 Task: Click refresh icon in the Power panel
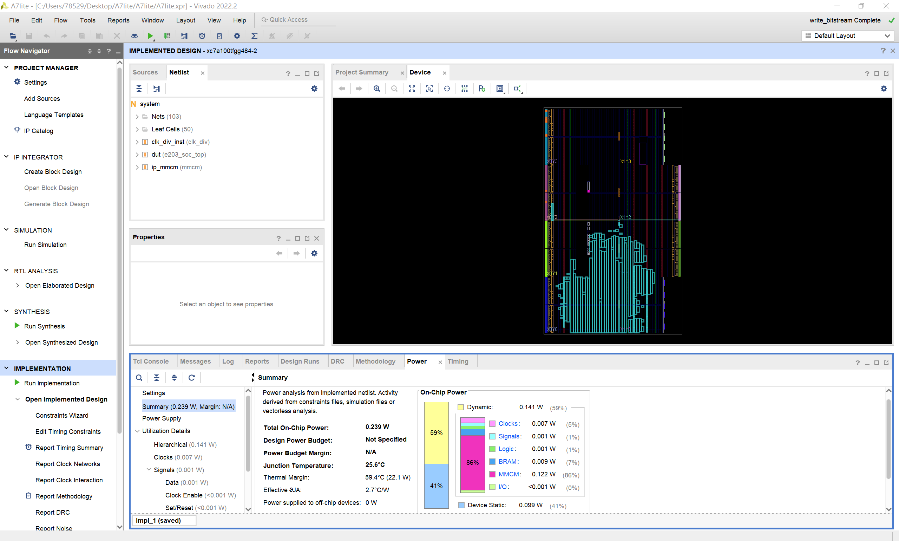[x=192, y=378]
